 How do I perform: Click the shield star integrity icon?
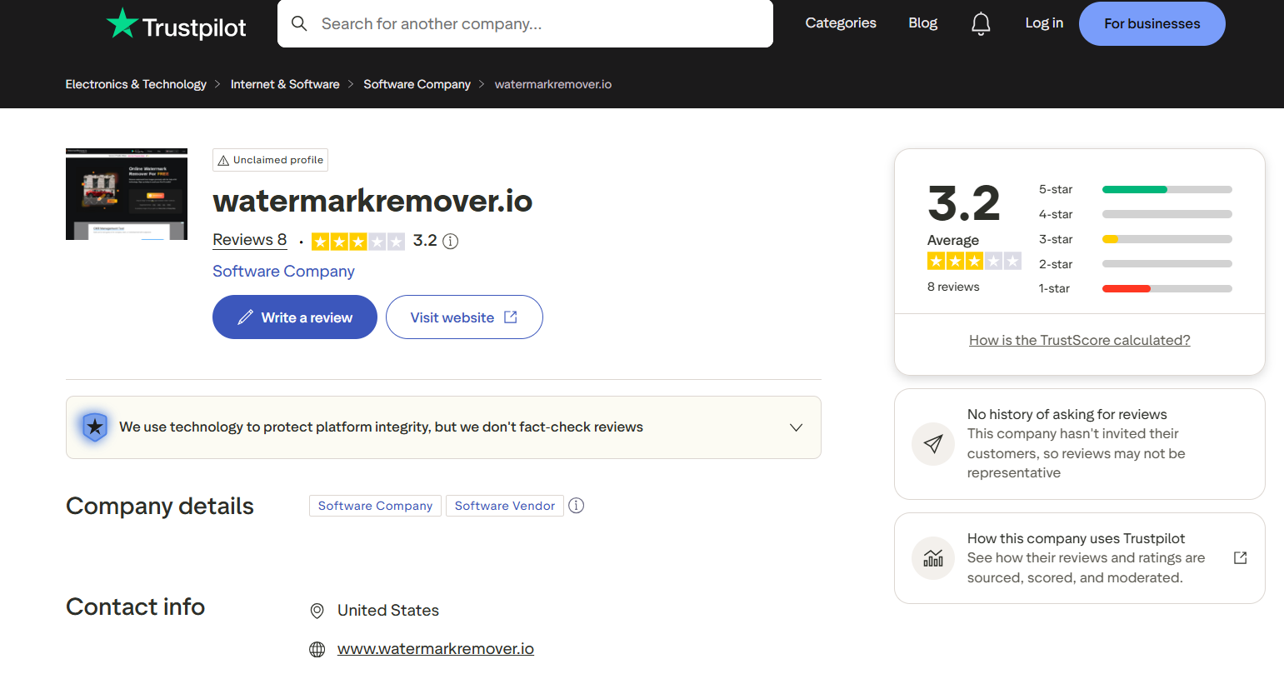95,427
